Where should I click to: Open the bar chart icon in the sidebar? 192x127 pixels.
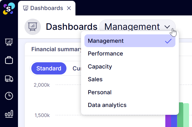[9, 114]
